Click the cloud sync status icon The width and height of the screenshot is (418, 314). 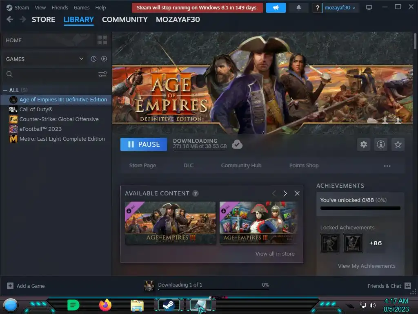click(x=237, y=144)
